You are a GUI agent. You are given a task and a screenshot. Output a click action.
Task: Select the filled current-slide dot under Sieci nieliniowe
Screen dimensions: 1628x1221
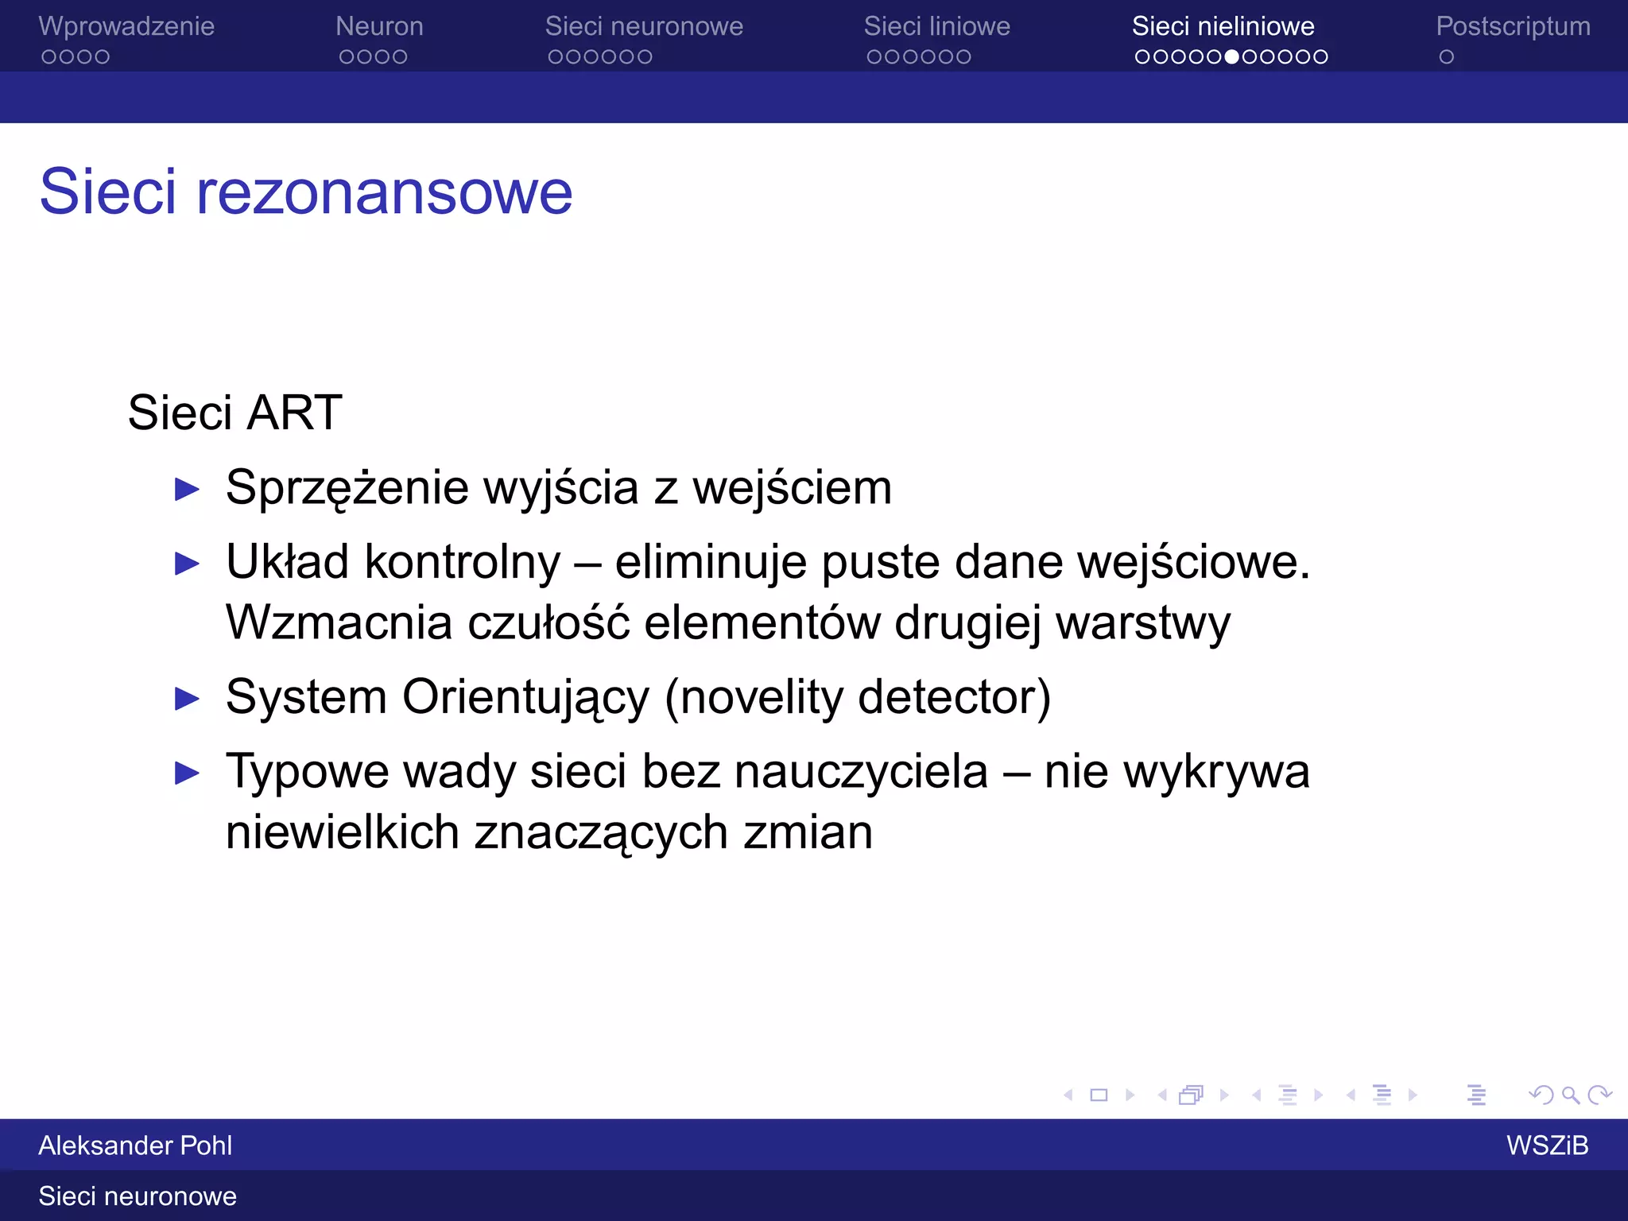(1232, 57)
